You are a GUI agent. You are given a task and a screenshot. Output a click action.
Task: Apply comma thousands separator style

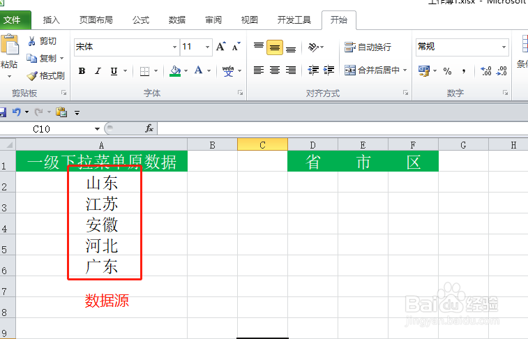pyautogui.click(x=464, y=71)
